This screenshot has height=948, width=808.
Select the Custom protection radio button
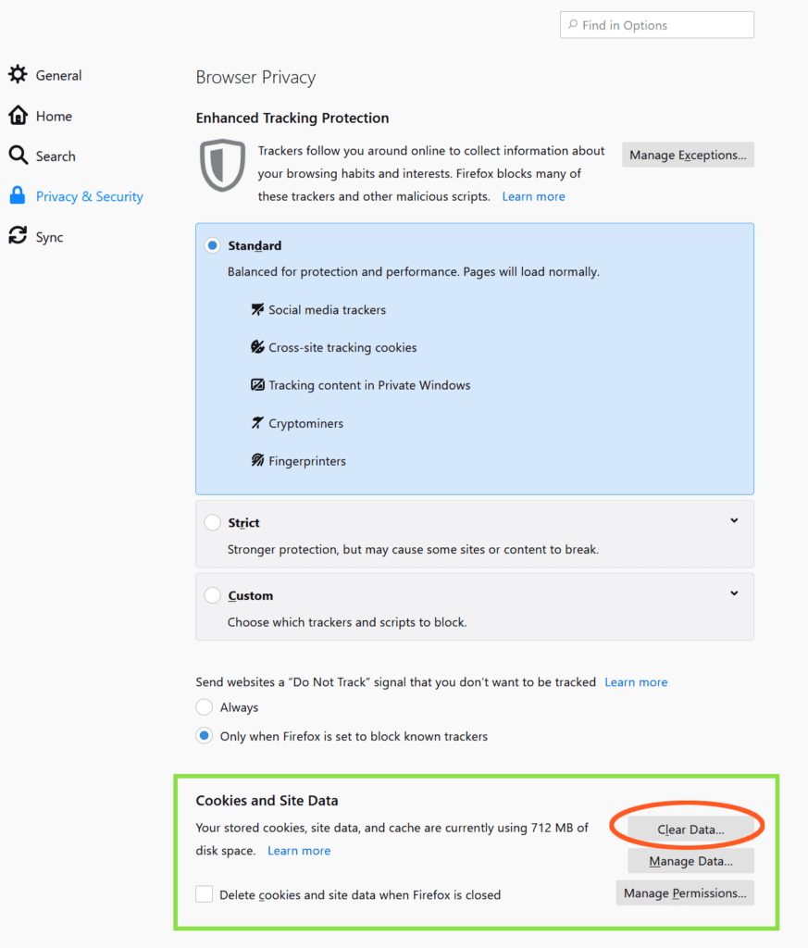(213, 596)
